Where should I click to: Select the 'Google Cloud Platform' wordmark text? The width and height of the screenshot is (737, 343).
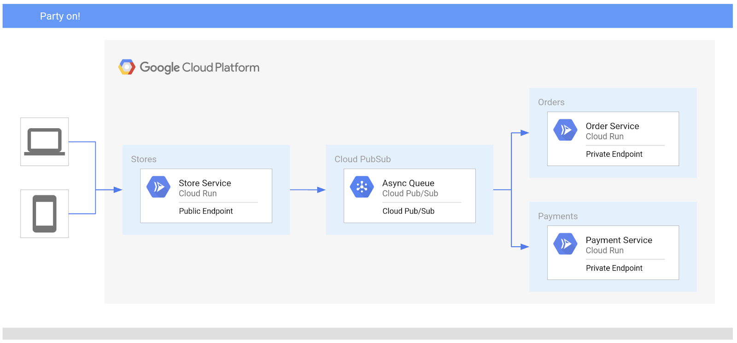(199, 67)
